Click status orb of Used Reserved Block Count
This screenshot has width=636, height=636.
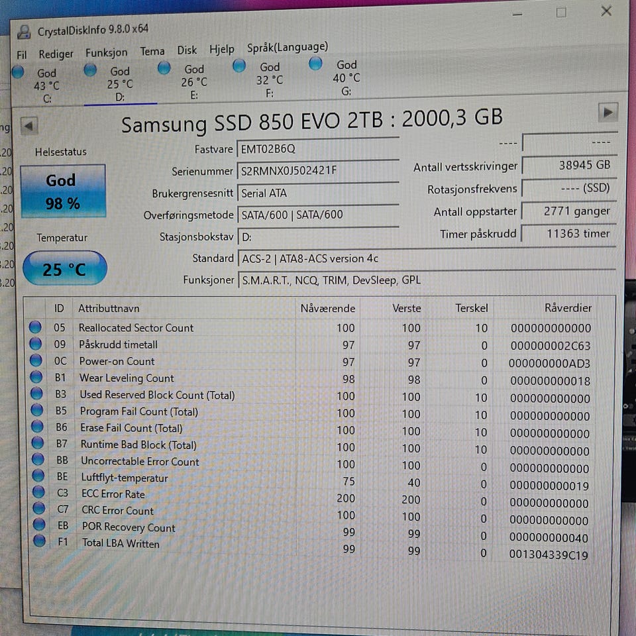click(x=36, y=394)
